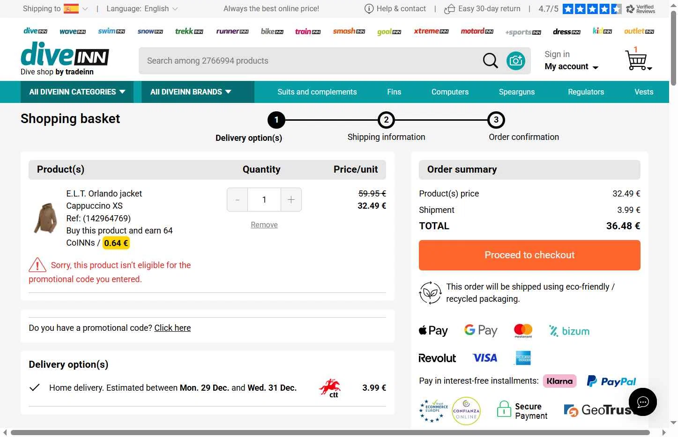Open the Spearguns category
Viewport: 678px width, 437px height.
point(516,92)
